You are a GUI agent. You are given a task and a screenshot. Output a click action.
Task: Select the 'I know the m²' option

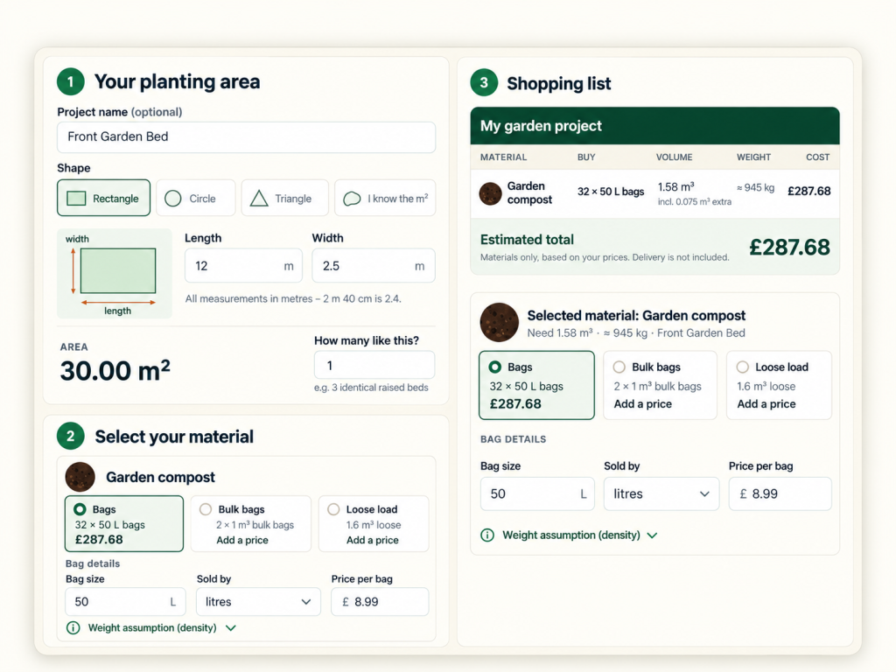point(385,198)
